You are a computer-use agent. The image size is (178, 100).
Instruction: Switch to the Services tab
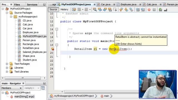(x=32, y=4)
